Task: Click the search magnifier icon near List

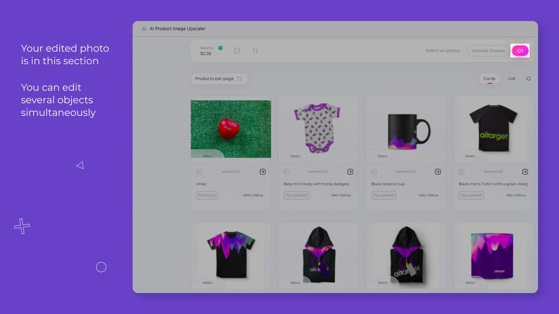Action: coord(528,79)
